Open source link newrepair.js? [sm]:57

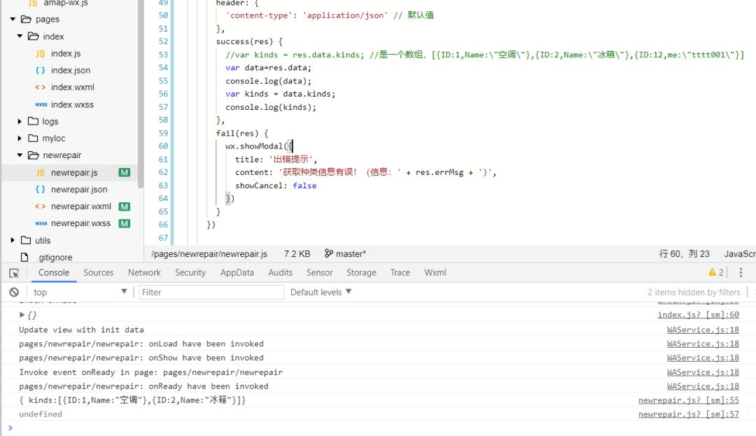[689, 414]
